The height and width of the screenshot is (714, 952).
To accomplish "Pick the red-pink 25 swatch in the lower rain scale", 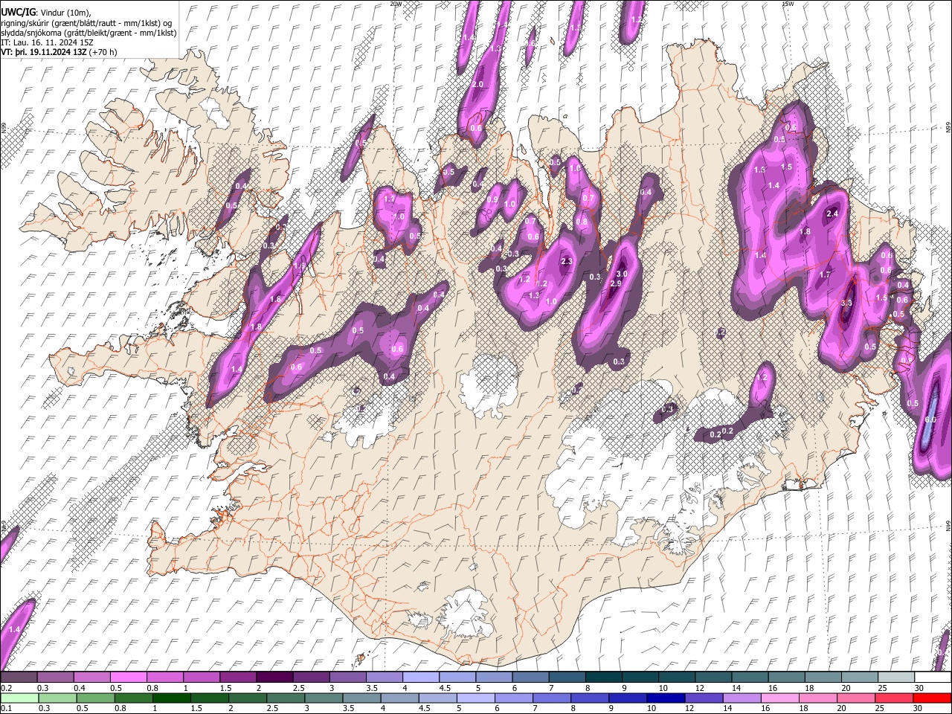I will [893, 698].
